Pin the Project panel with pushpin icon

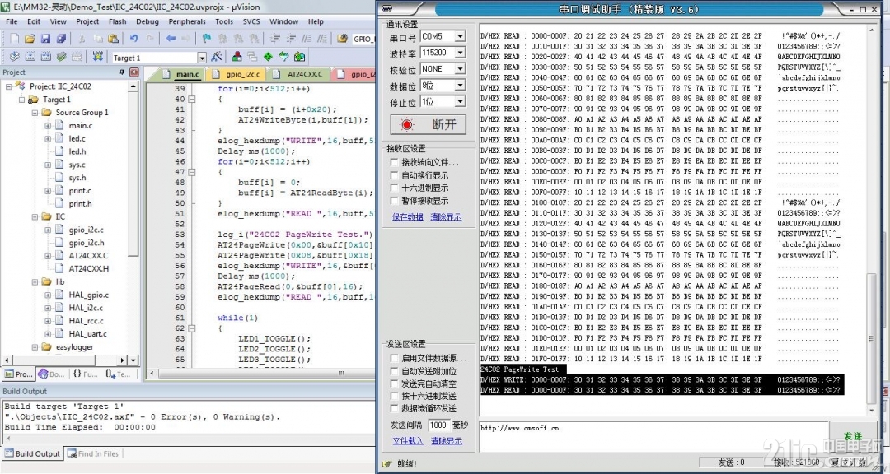point(122,72)
